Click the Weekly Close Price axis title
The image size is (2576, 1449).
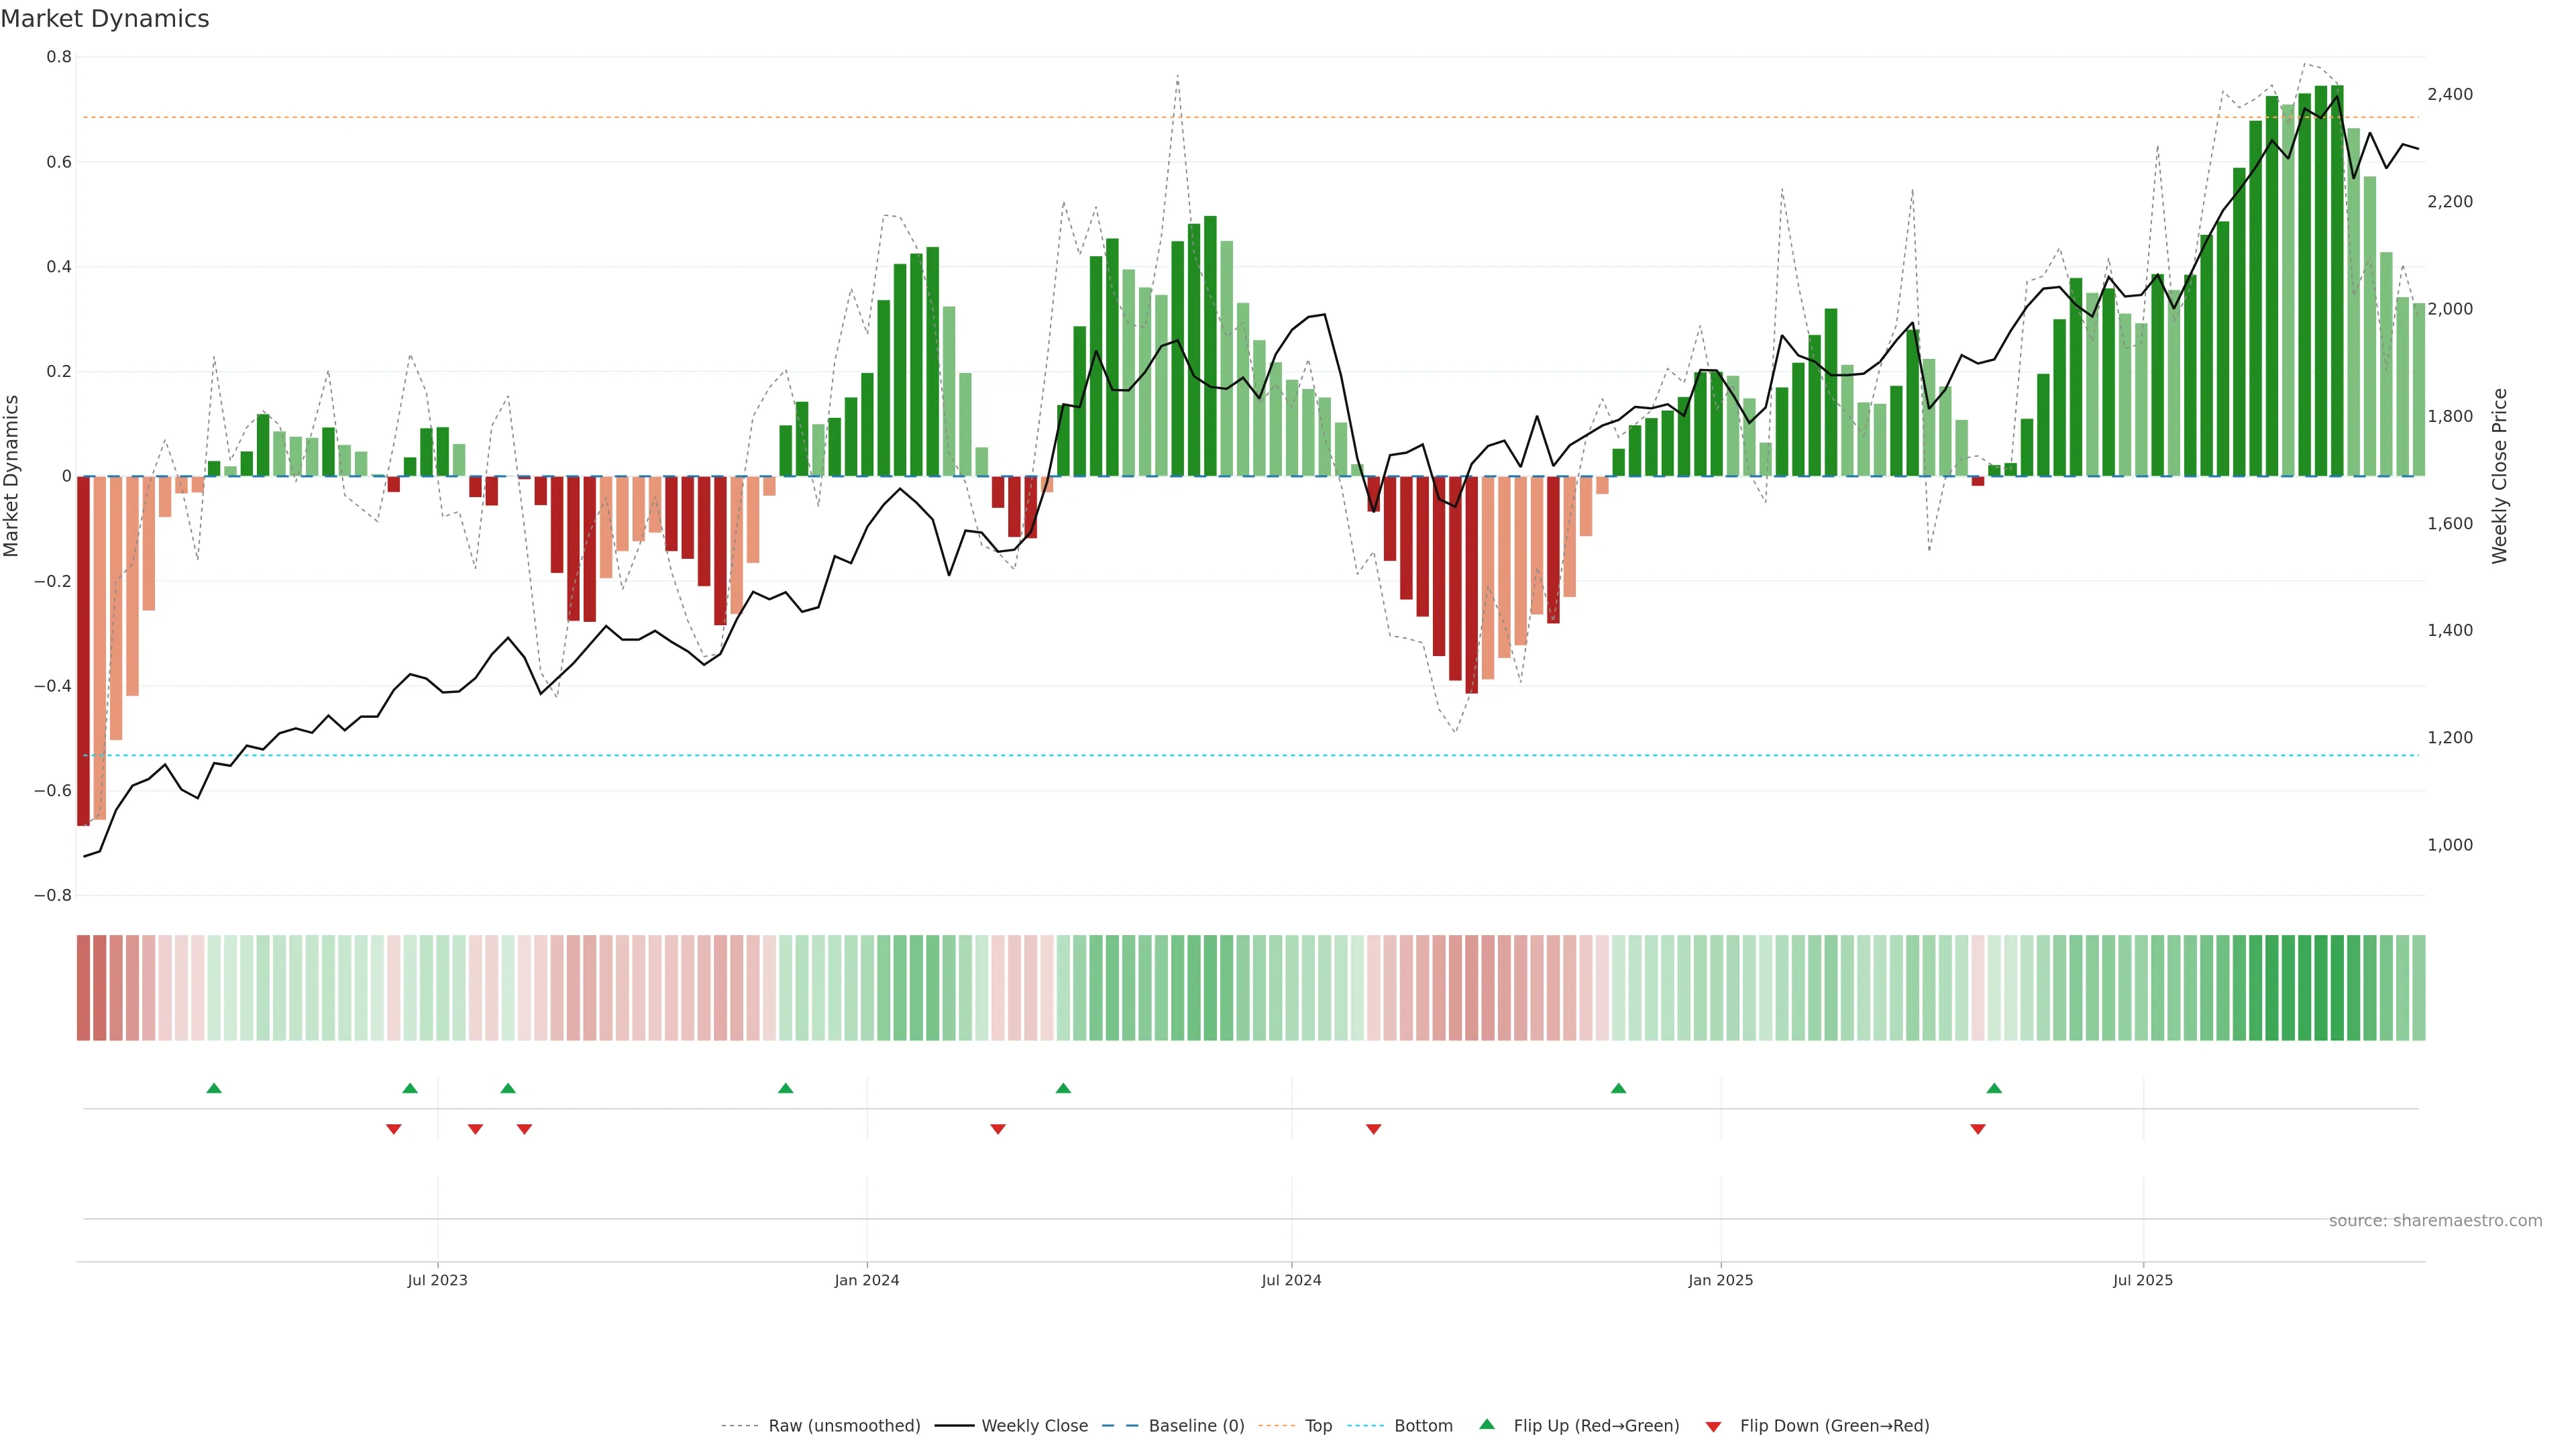click(x=2500, y=476)
